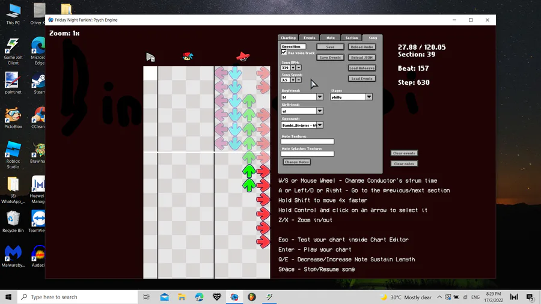Viewport: 541px width, 304px height.
Task: Click the red opponent icon above the chart
Action: pyautogui.click(x=243, y=56)
